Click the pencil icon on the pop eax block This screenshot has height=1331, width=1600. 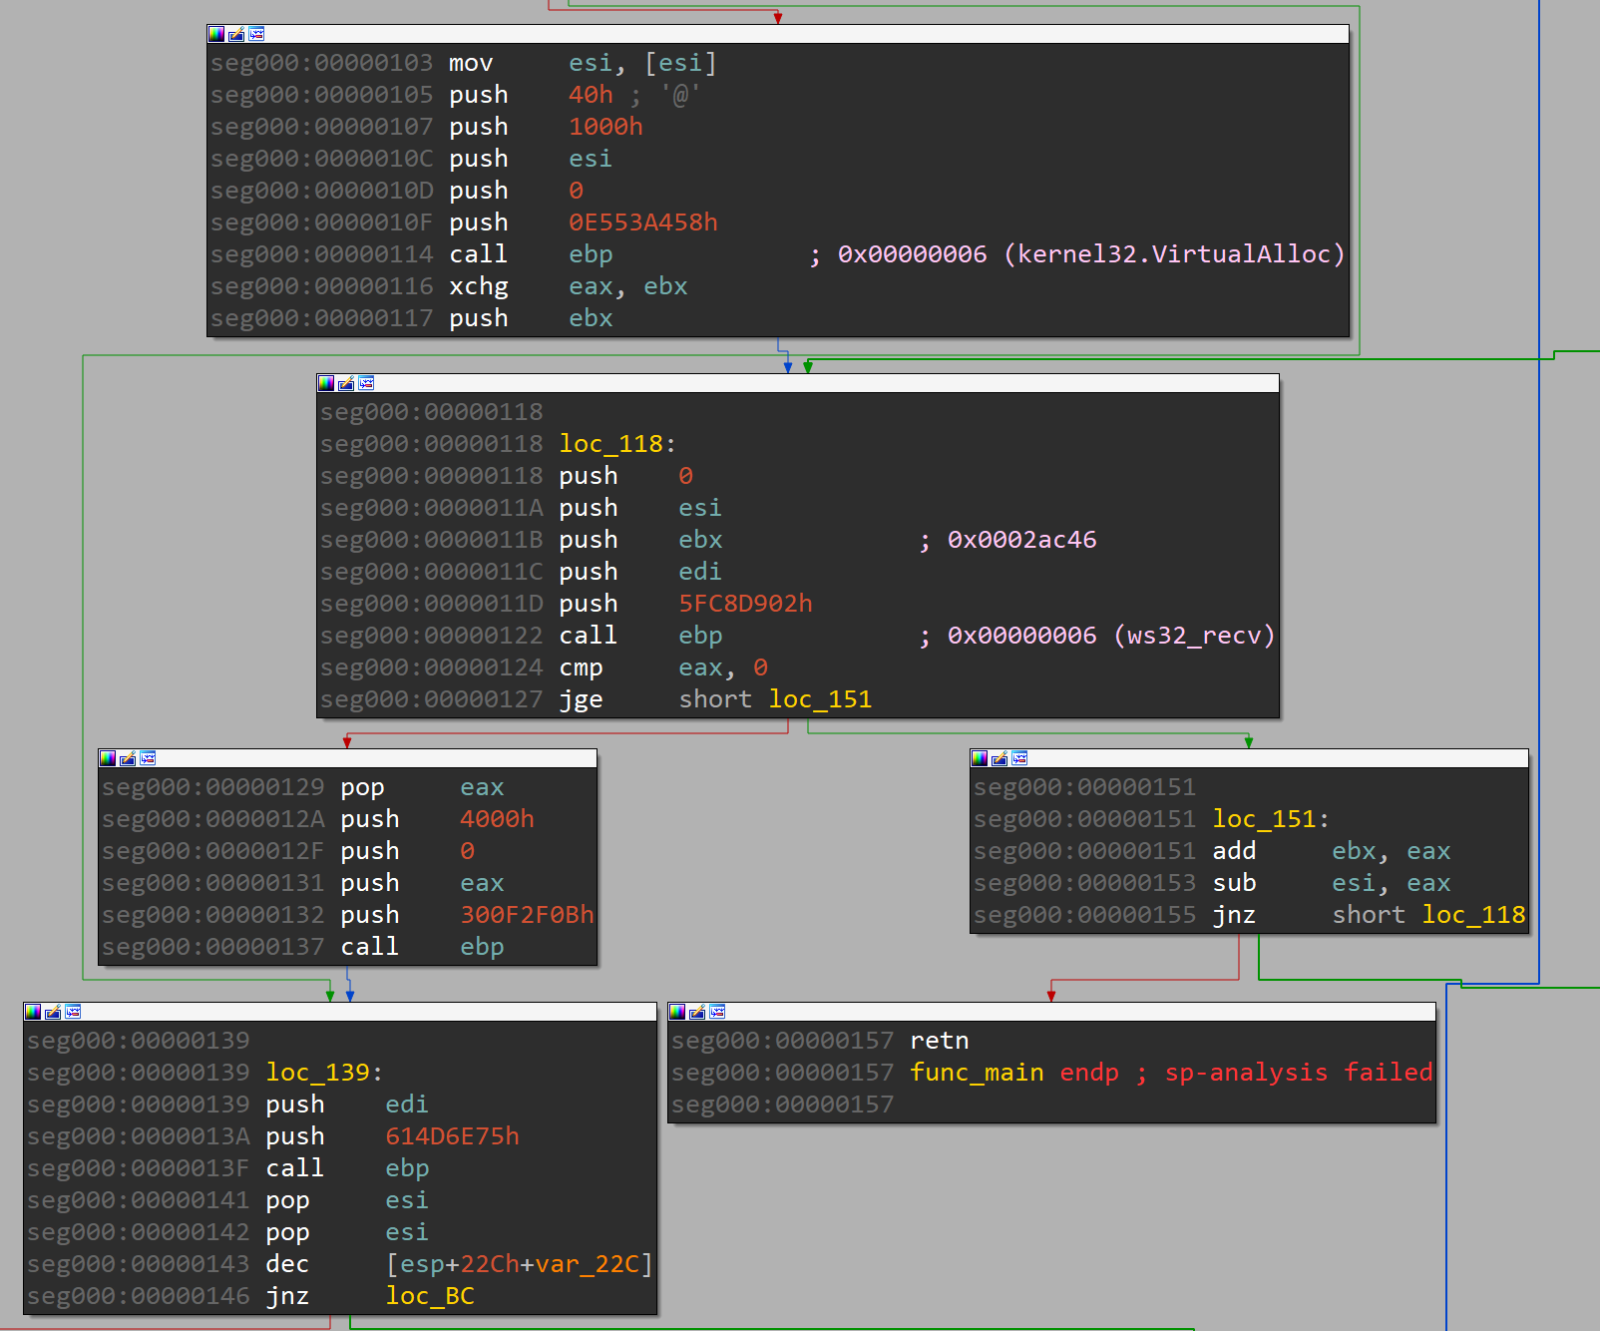(x=128, y=758)
